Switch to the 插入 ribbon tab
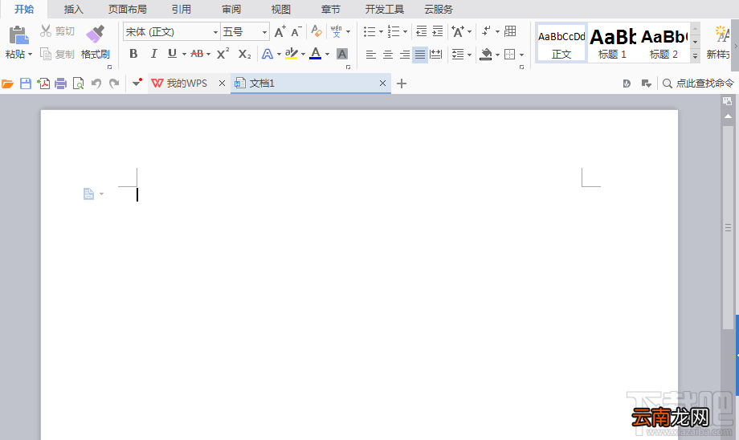This screenshot has width=739, height=440. tap(74, 10)
